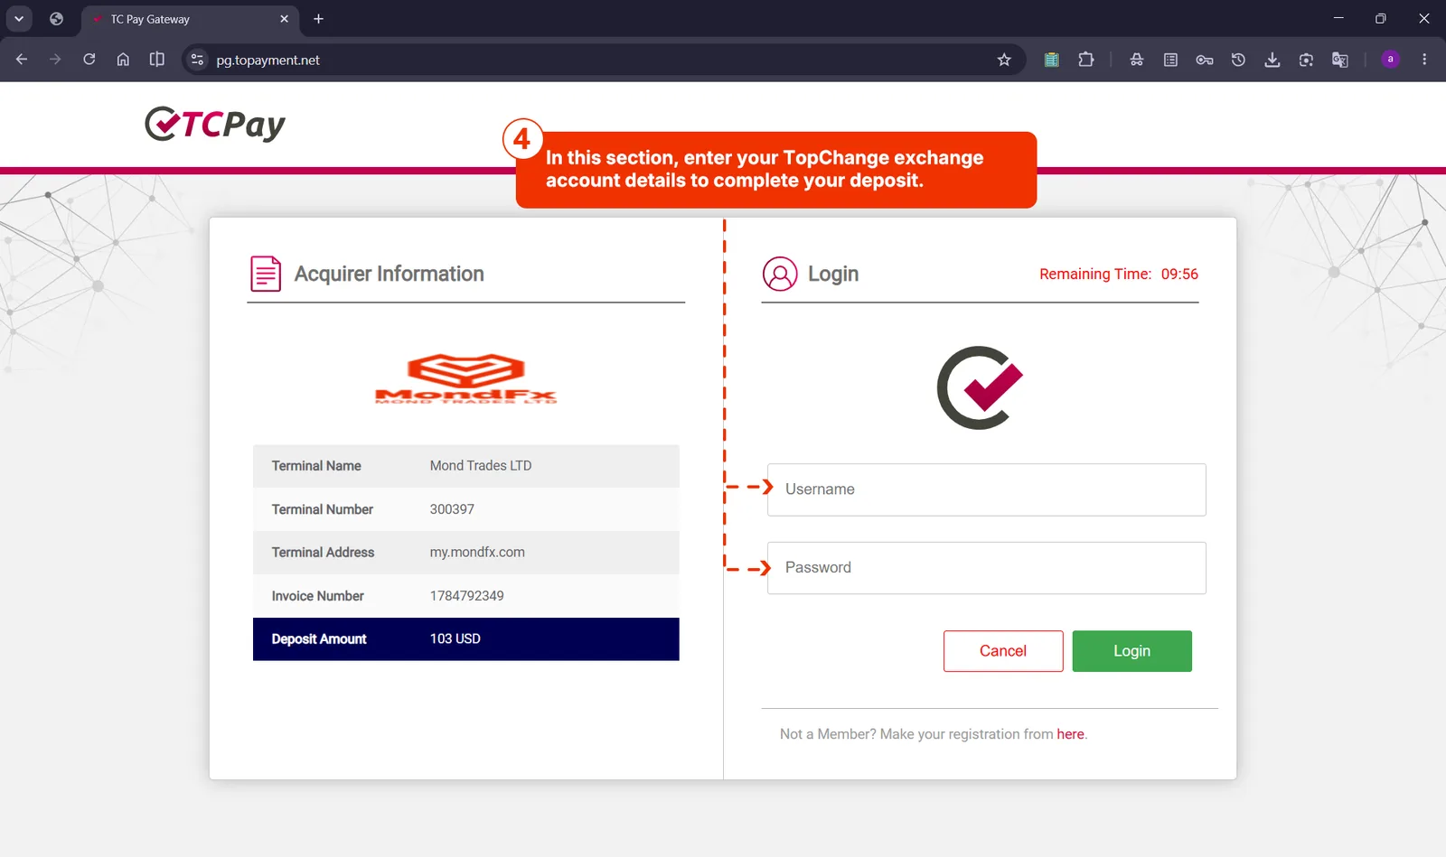Click the Terminal Address my.mondfx.com
Viewport: 1446px width, 857px height.
click(477, 553)
